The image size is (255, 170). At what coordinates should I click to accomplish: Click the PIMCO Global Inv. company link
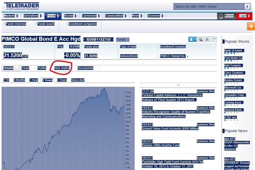coord(173,56)
